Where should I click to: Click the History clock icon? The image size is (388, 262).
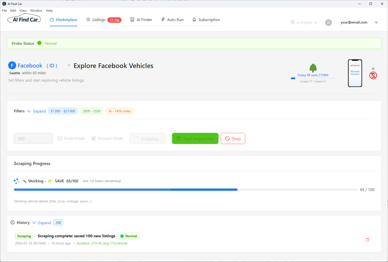(13, 223)
